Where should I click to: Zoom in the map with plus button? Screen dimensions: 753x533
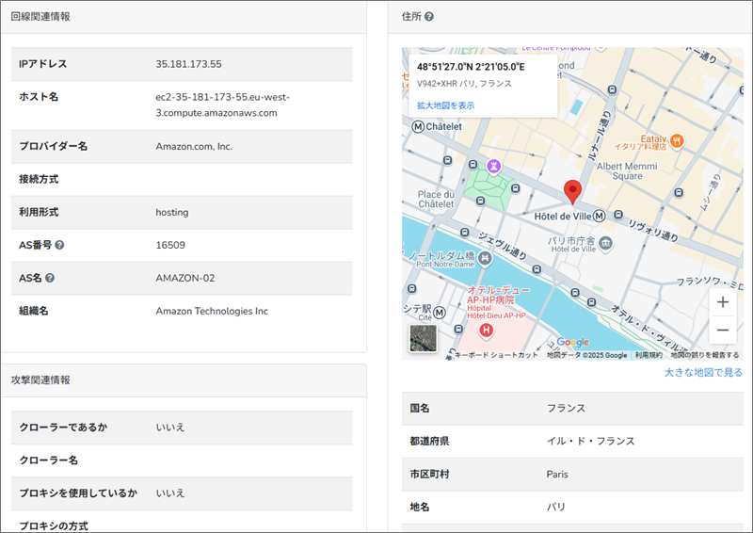(x=723, y=302)
